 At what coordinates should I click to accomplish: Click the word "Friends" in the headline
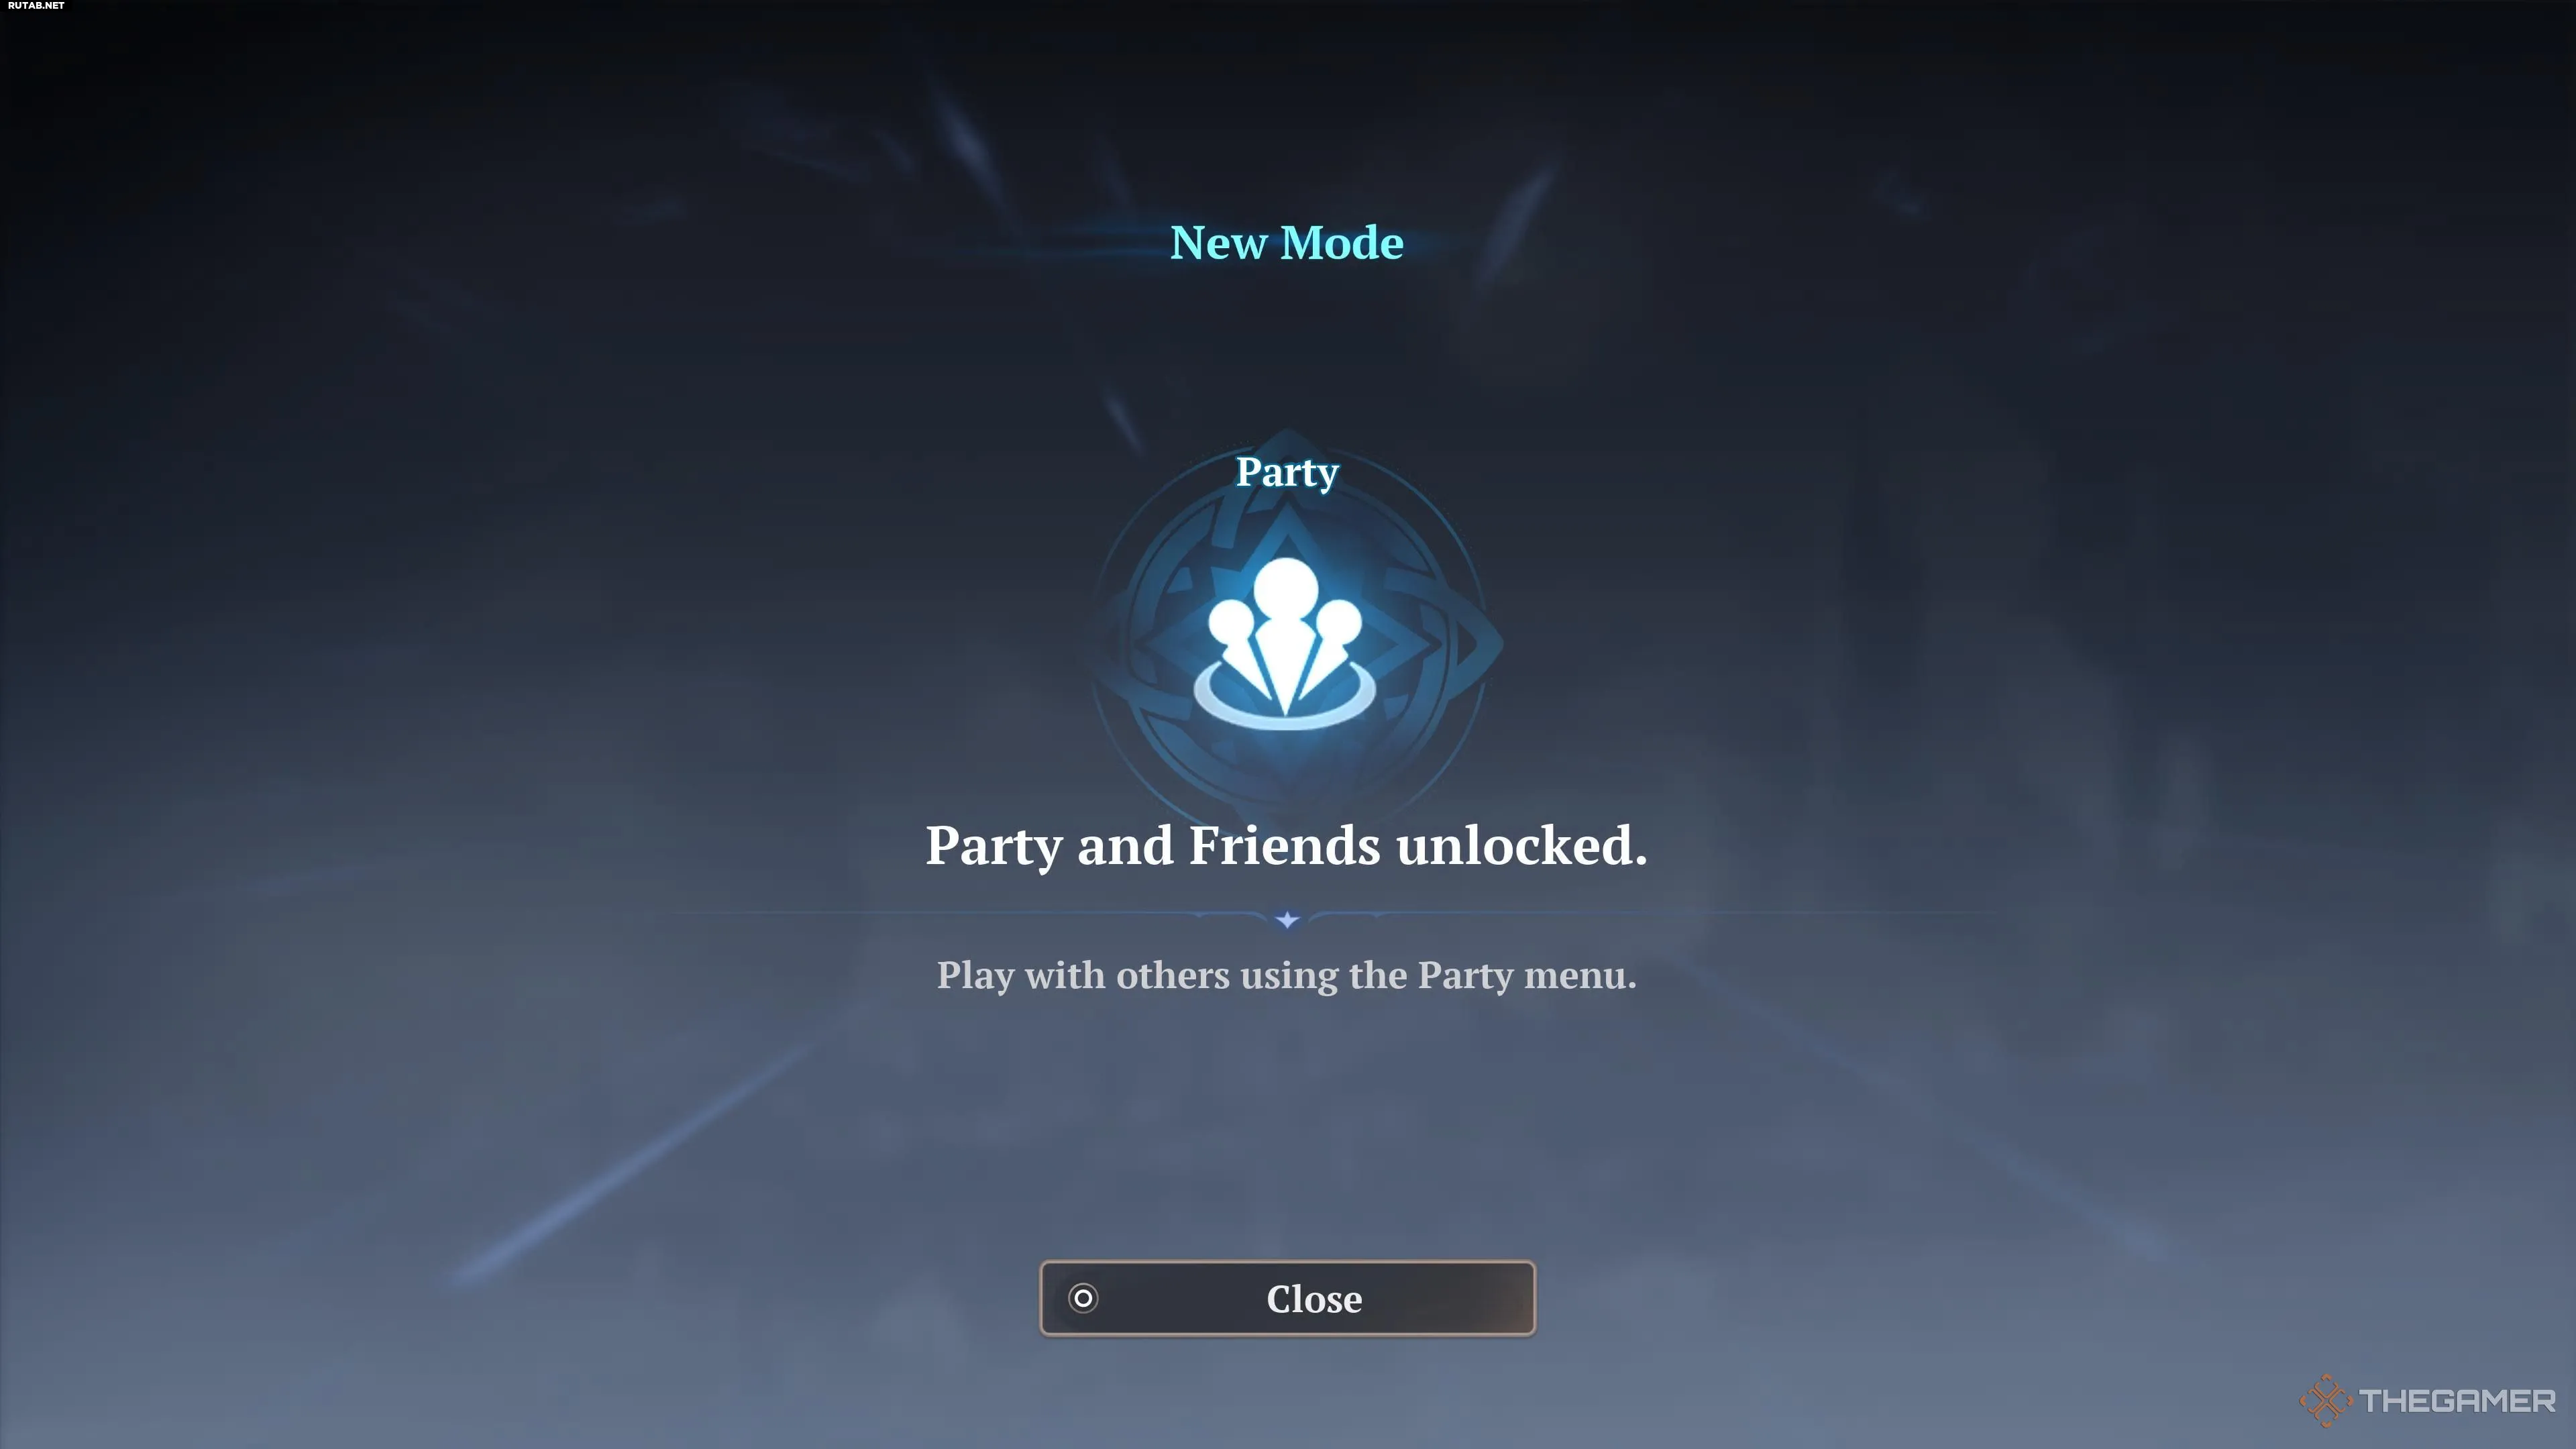1284,845
